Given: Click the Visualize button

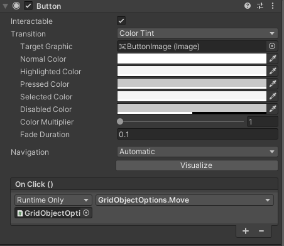Looking at the screenshot, I should [197, 165].
